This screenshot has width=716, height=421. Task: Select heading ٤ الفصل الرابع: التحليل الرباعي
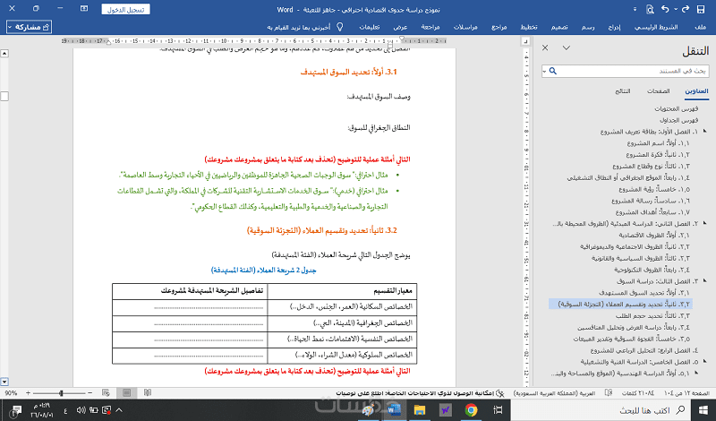point(644,350)
